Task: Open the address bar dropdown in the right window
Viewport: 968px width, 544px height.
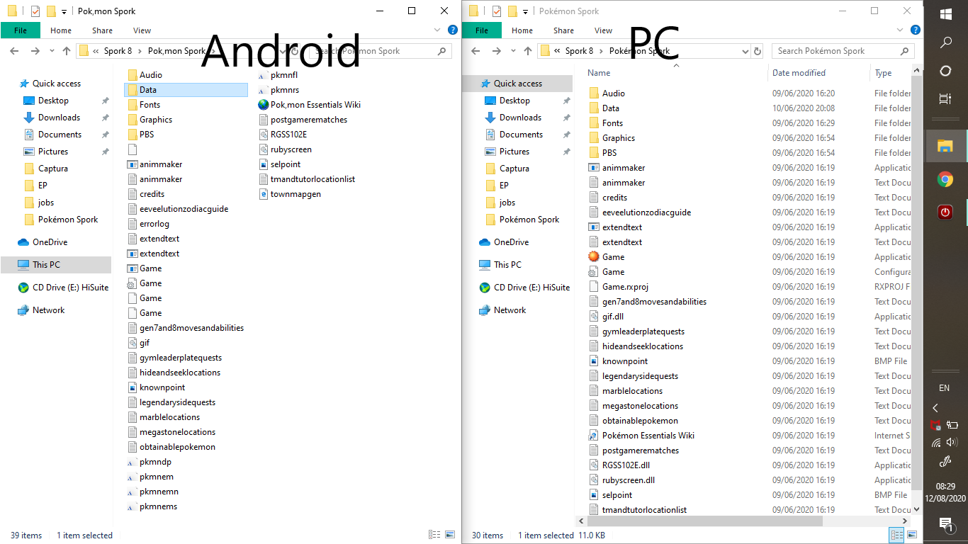Action: (x=745, y=51)
